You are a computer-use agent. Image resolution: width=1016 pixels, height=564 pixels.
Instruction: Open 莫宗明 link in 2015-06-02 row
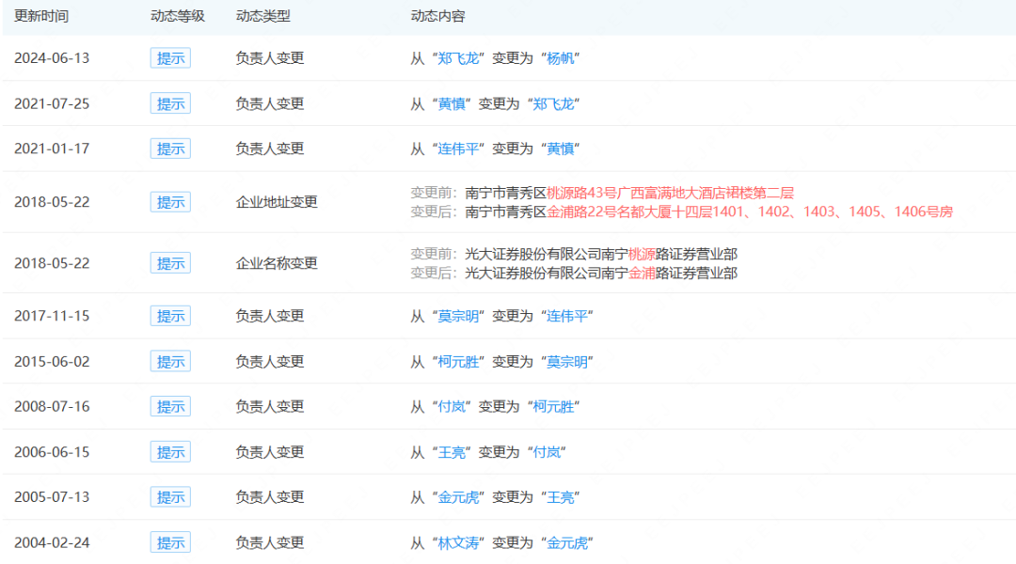[x=567, y=361]
